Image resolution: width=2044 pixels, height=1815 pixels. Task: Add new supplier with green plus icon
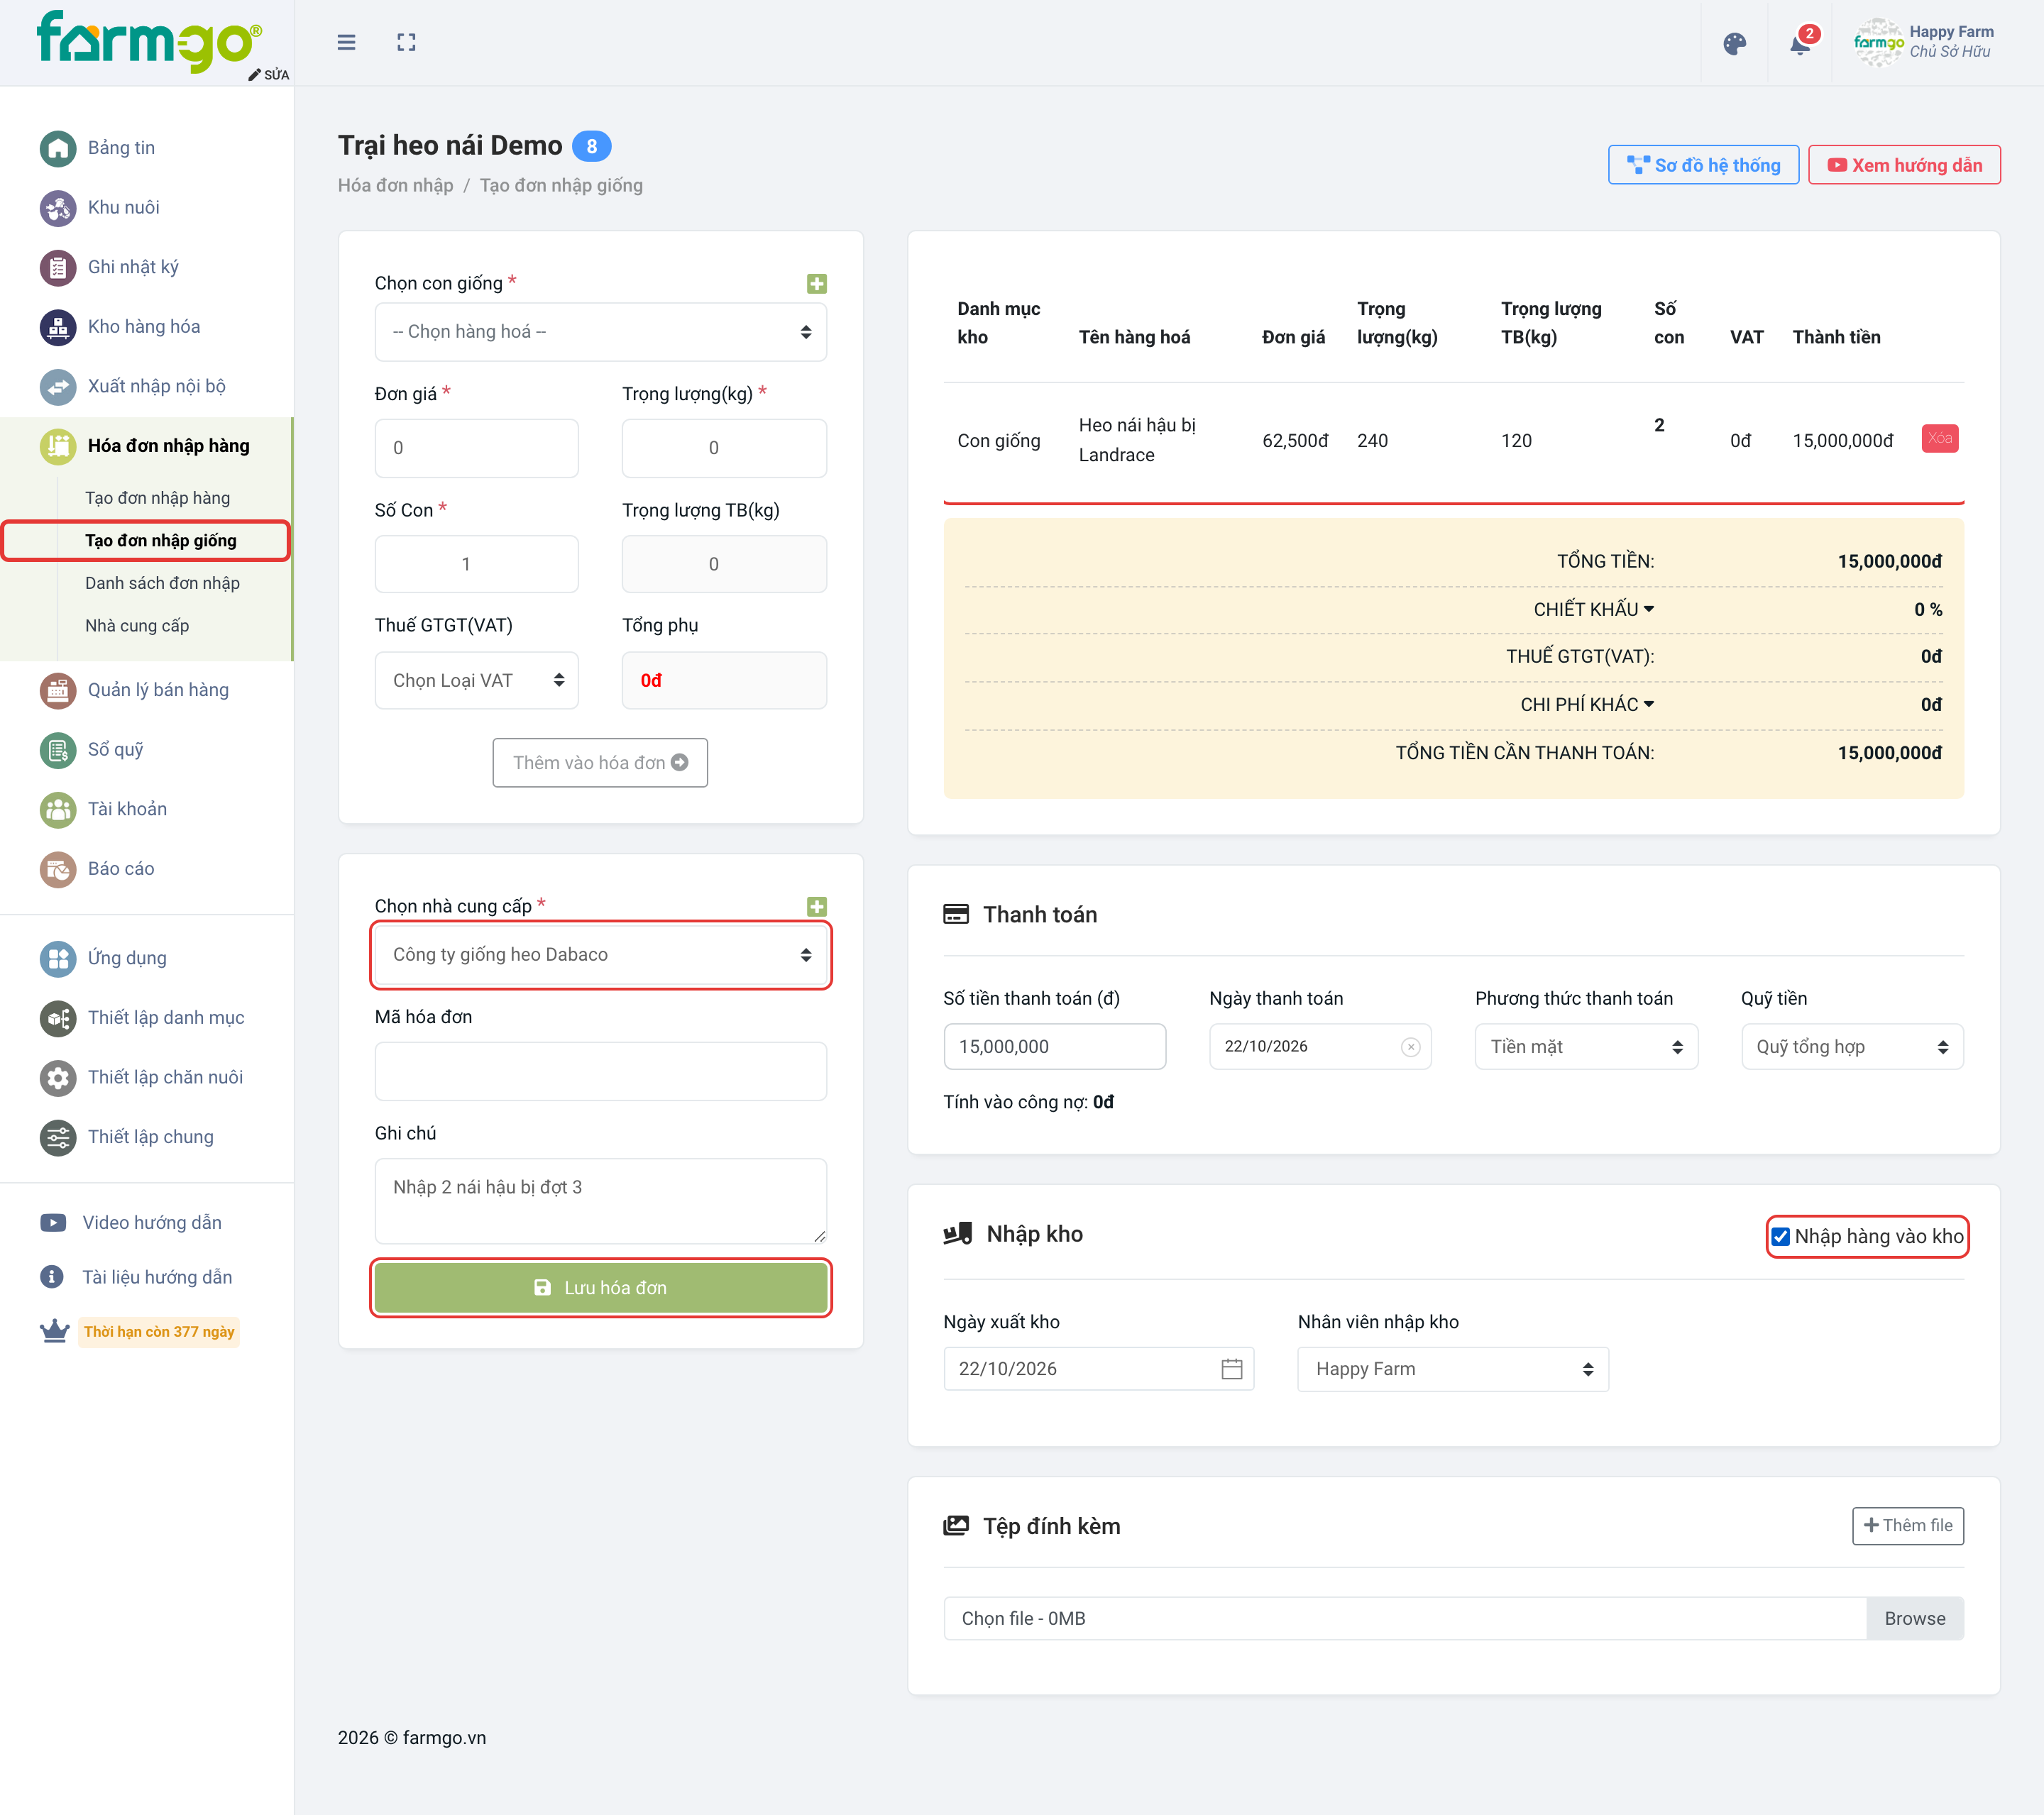(816, 907)
